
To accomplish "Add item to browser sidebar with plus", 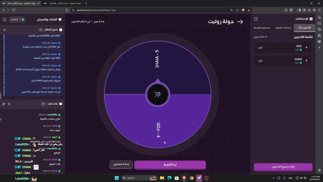I will 319,48.
